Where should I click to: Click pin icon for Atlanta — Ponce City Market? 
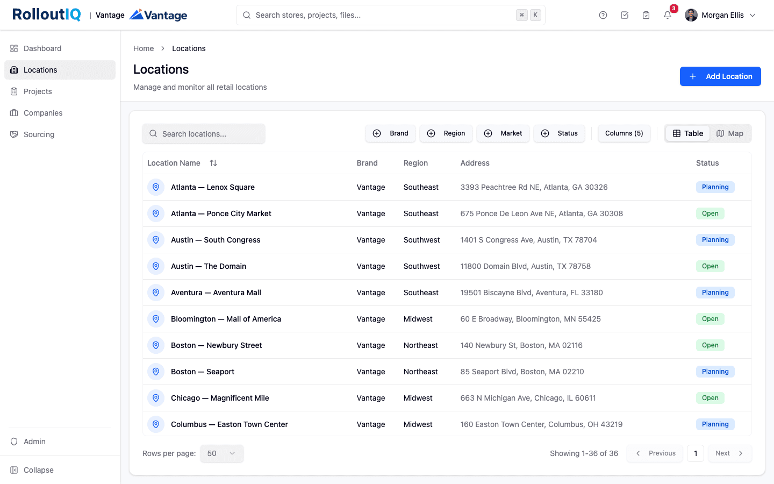tap(156, 213)
